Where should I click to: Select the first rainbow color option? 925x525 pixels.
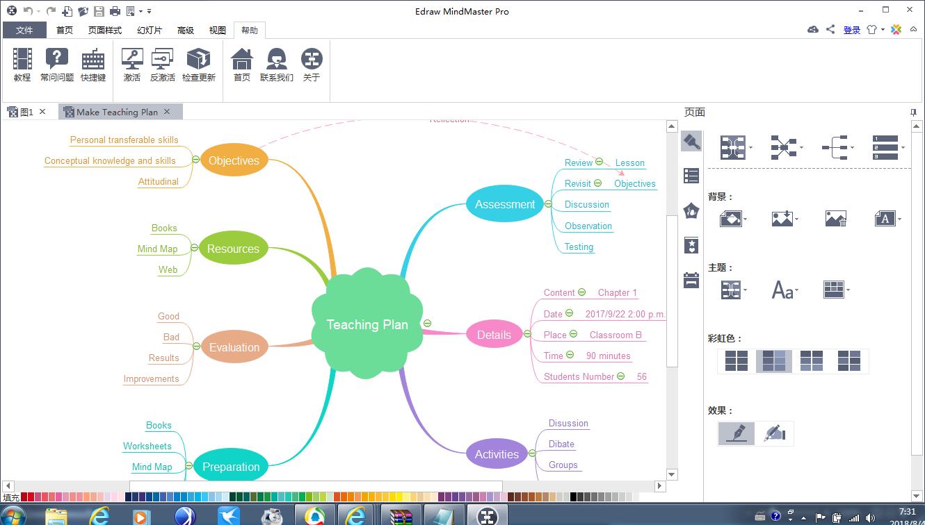coord(736,360)
